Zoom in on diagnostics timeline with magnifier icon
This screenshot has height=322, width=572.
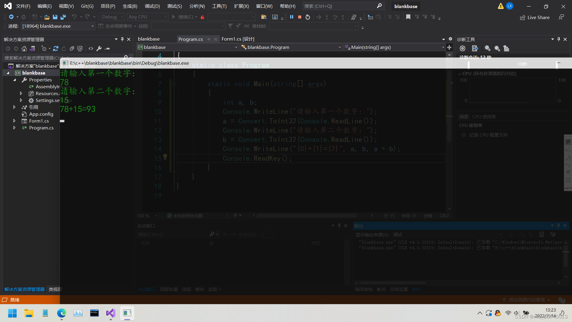[x=487, y=48]
